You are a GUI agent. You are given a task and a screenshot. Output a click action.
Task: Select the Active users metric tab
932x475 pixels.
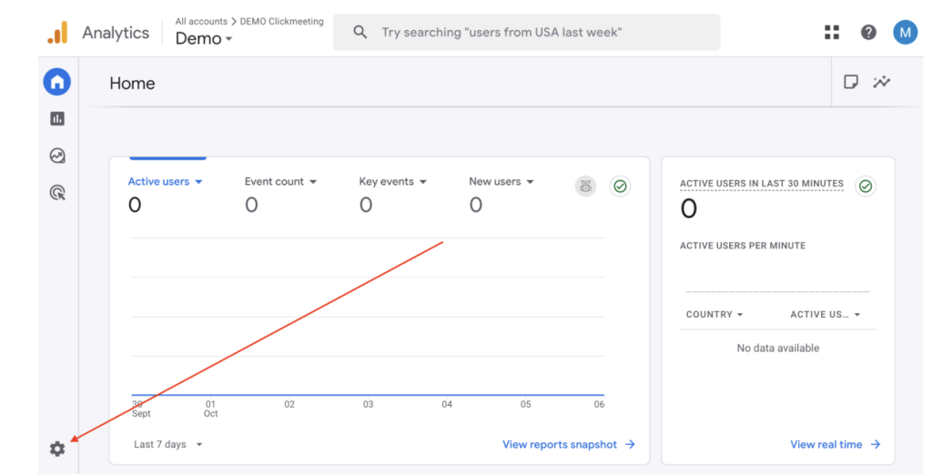[165, 182]
